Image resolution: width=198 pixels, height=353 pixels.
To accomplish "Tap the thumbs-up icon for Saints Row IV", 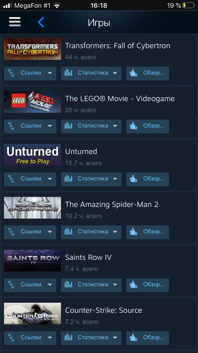I will pyautogui.click(x=134, y=285).
